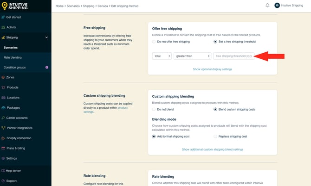Click Home breadcrumb
Viewport: 311px width, 186px height.
59,6
